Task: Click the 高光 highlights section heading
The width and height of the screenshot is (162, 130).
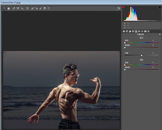Action: [141, 38]
